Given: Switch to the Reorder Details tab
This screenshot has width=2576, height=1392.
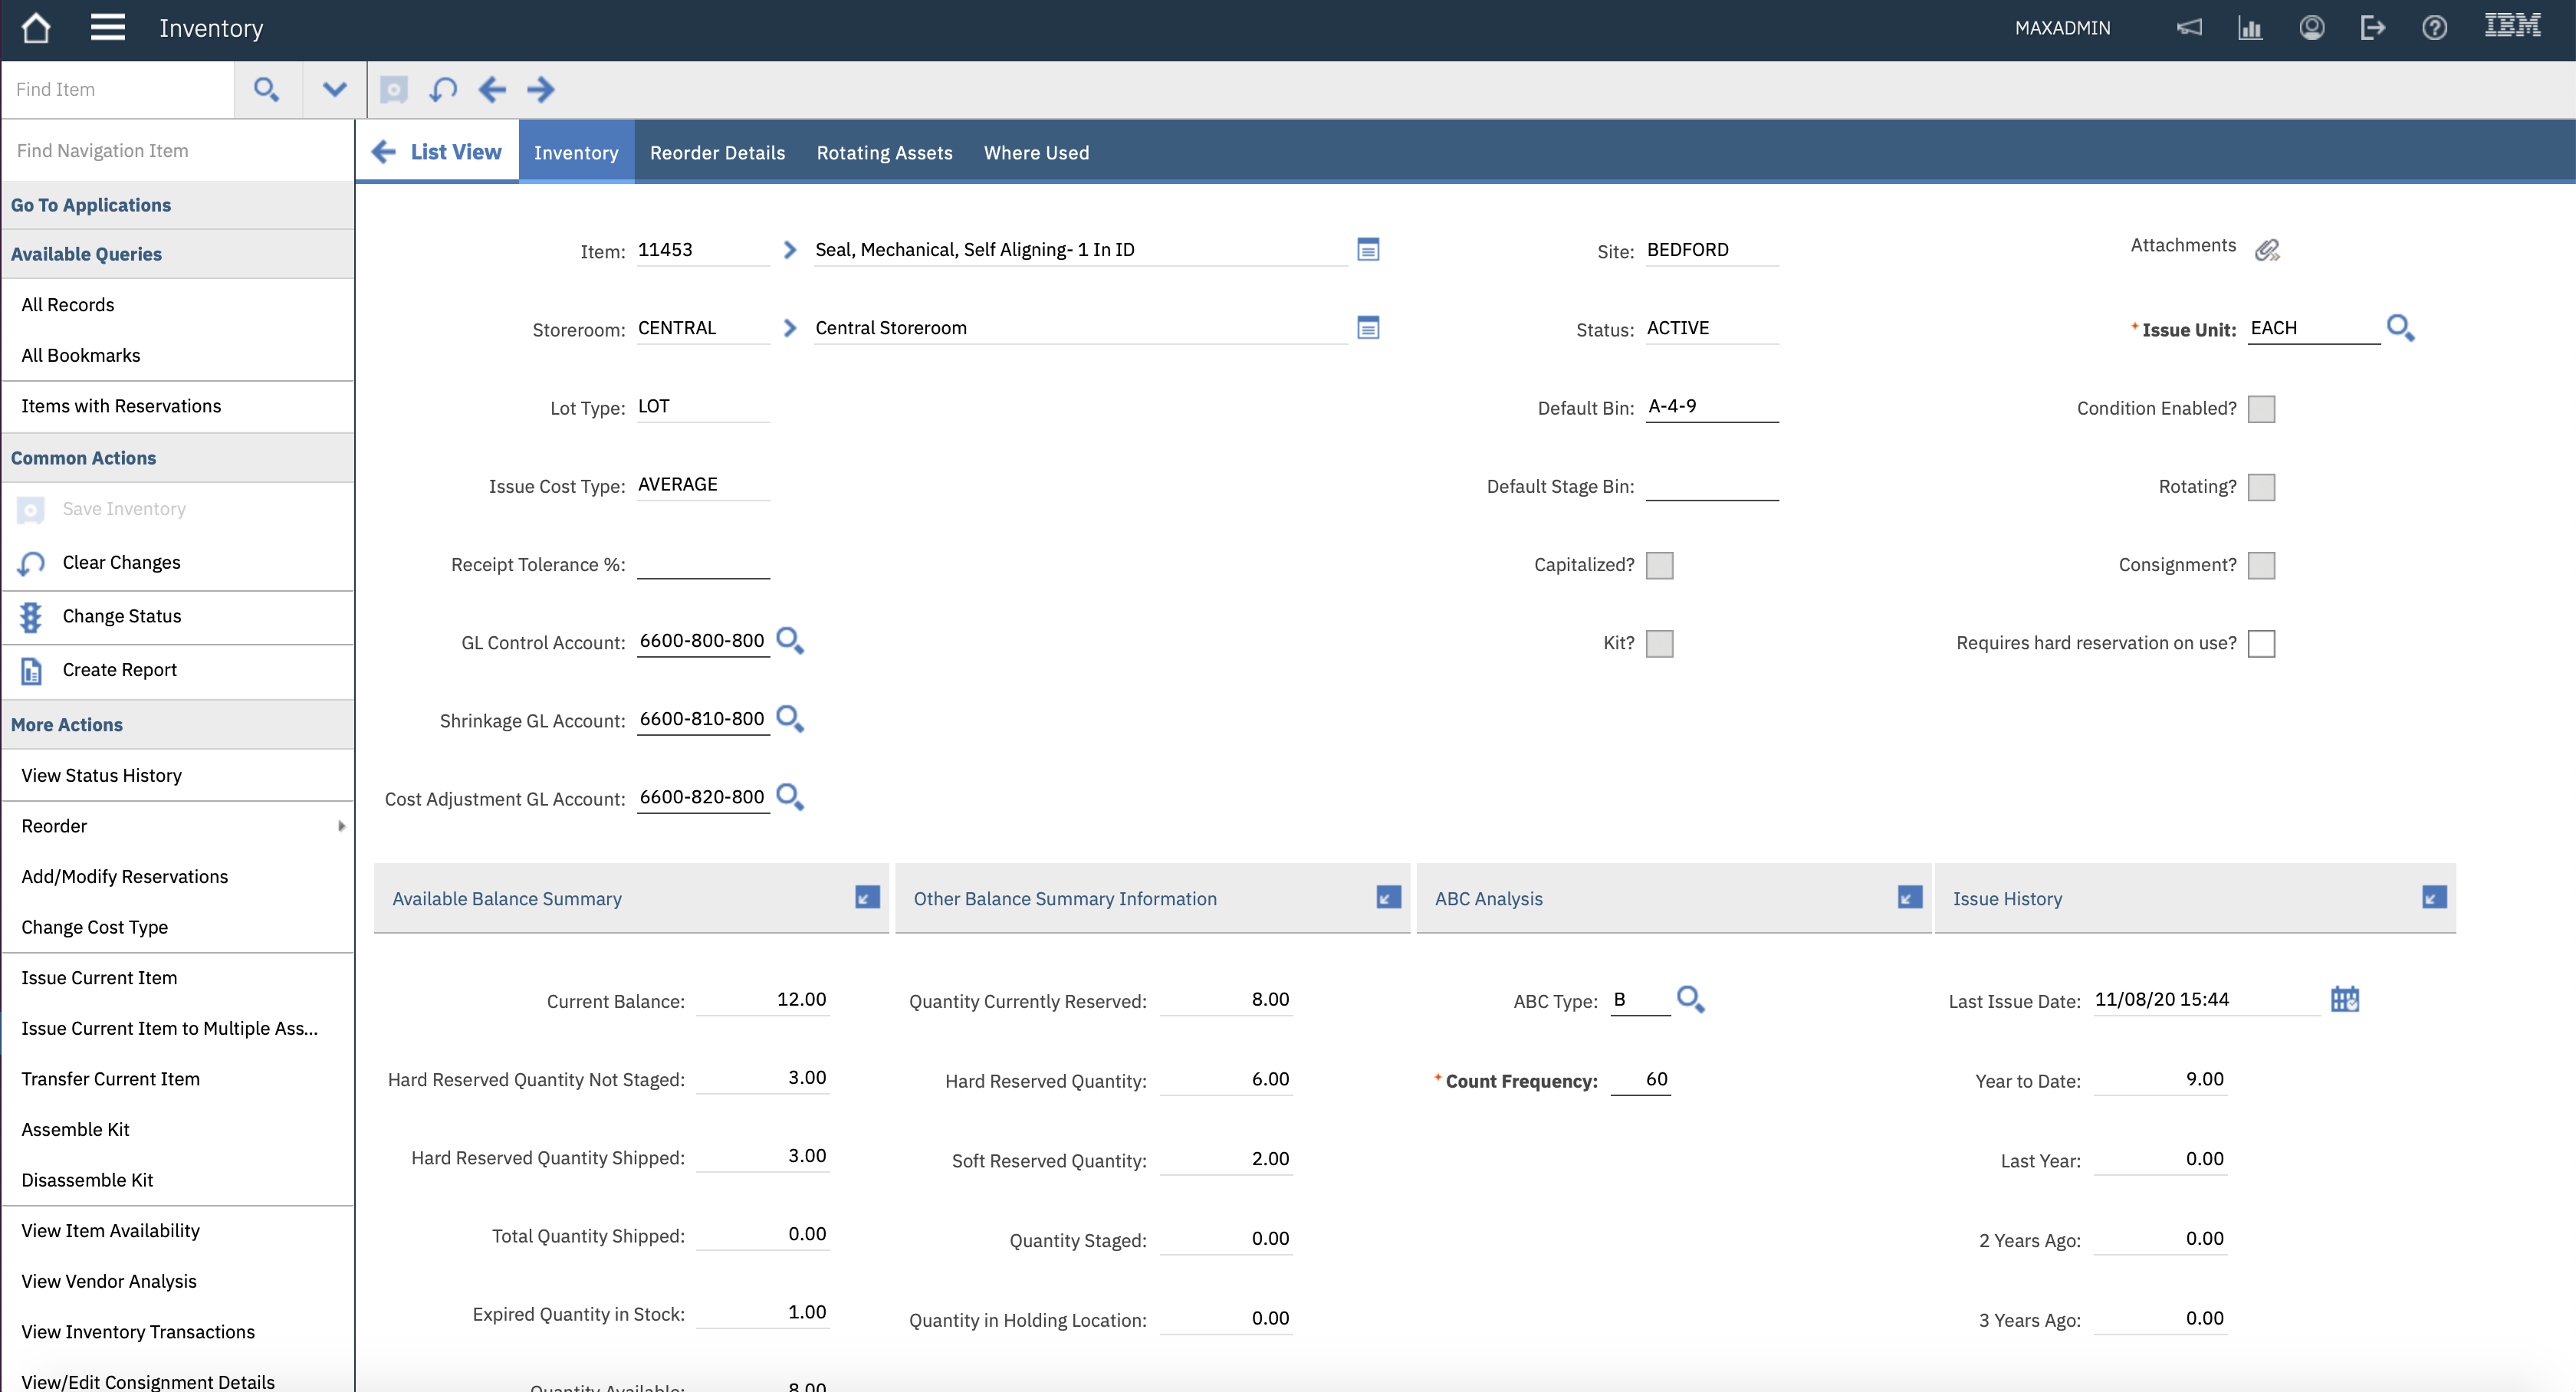Looking at the screenshot, I should [x=717, y=152].
